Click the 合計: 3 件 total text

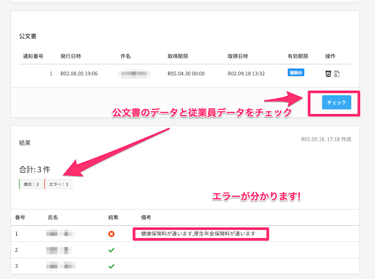coord(34,169)
